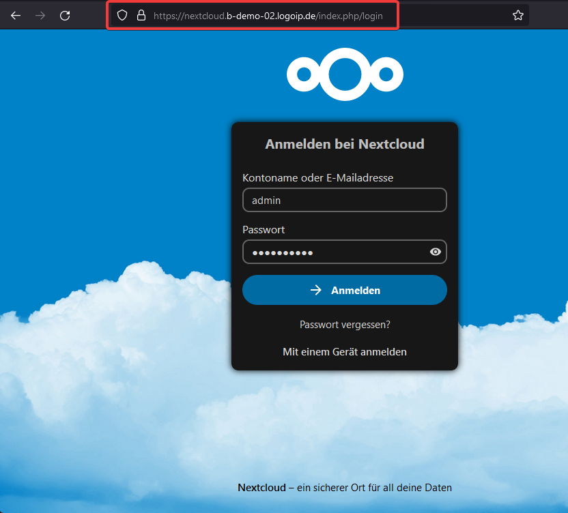The height and width of the screenshot is (513, 568).
Task: Focus the Kontoname oder E-Mailadresse field
Action: pyautogui.click(x=345, y=200)
